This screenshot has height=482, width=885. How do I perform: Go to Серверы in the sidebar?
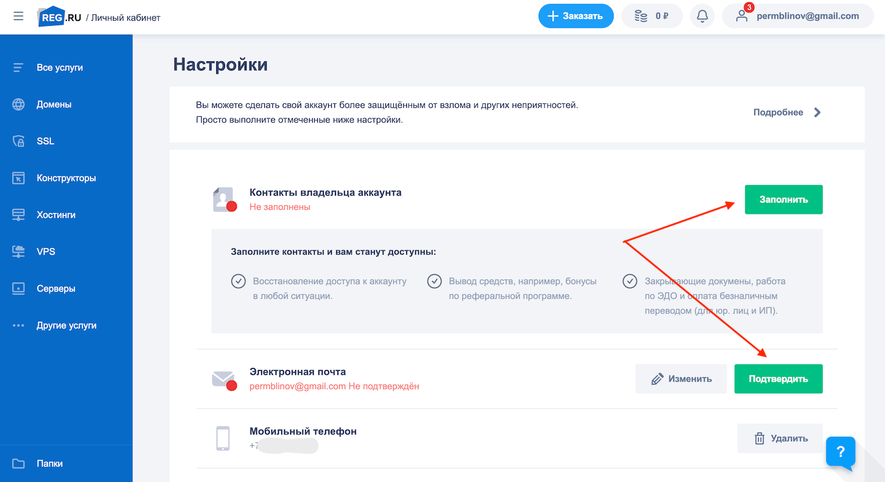click(56, 289)
